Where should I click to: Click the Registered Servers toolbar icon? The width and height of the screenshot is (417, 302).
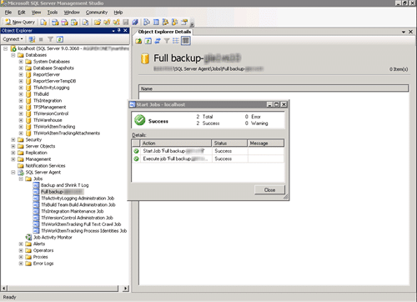tap(147, 23)
